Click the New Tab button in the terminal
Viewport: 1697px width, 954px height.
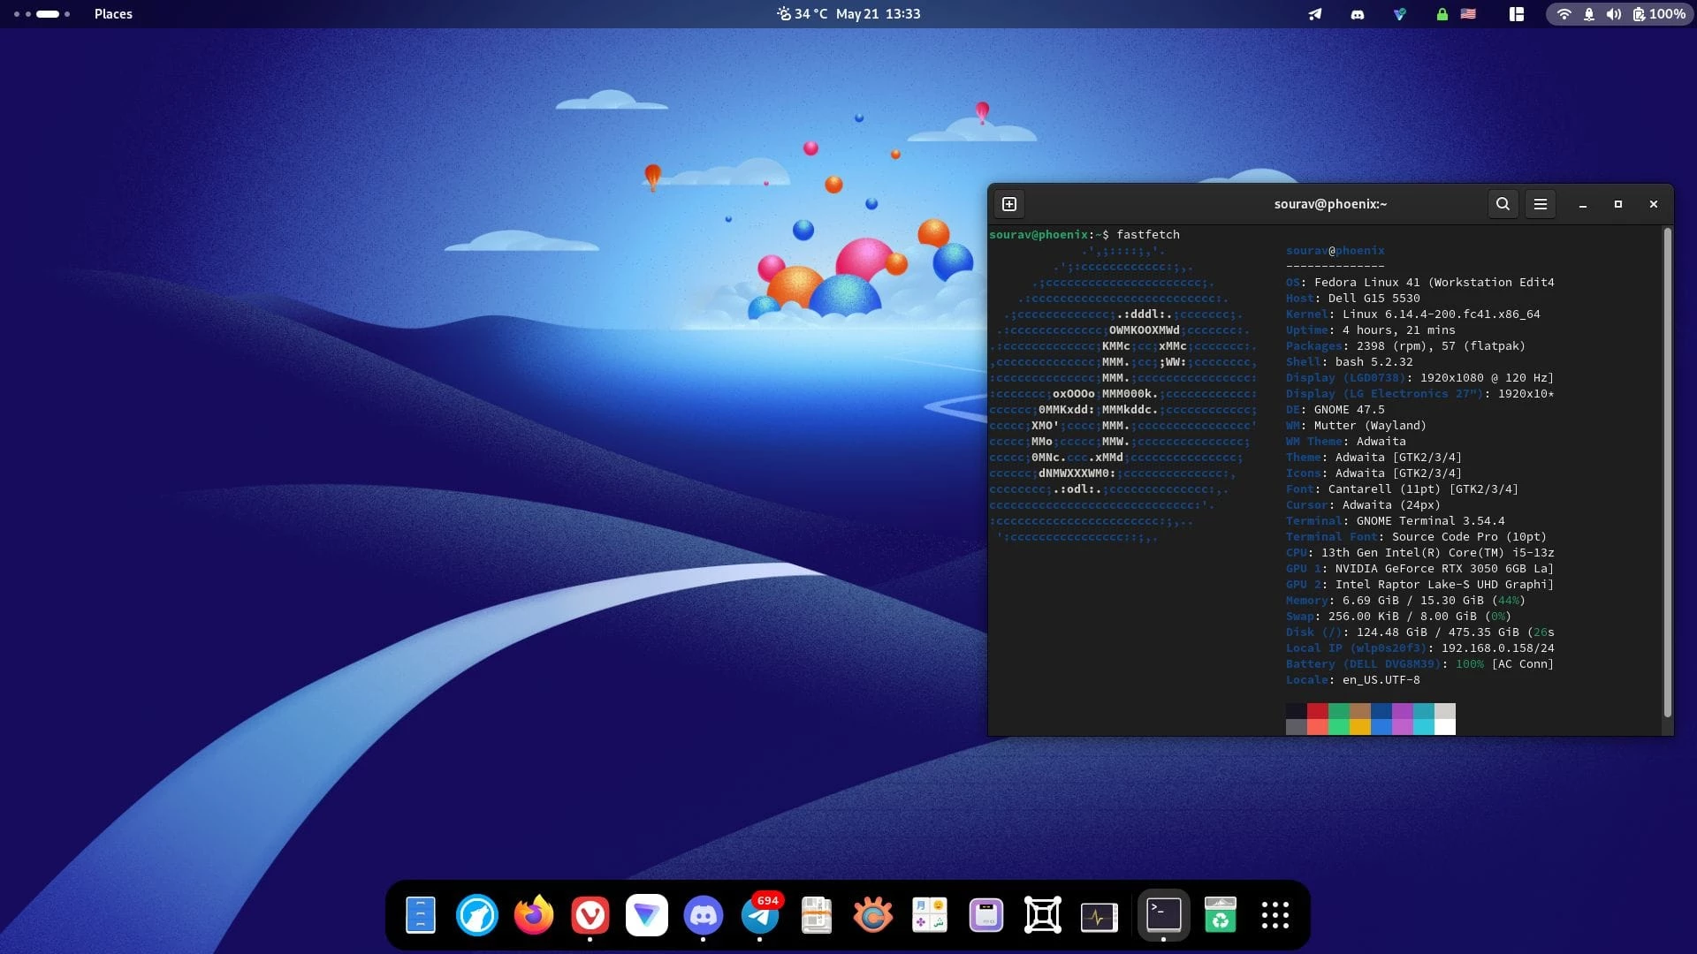[x=1008, y=204]
